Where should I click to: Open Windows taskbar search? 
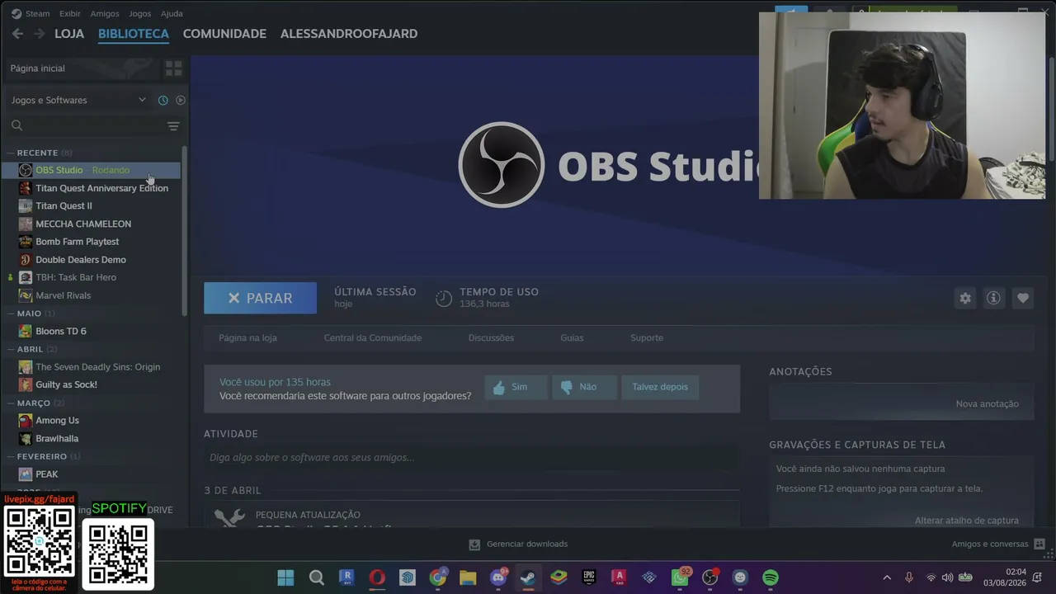coord(316,577)
